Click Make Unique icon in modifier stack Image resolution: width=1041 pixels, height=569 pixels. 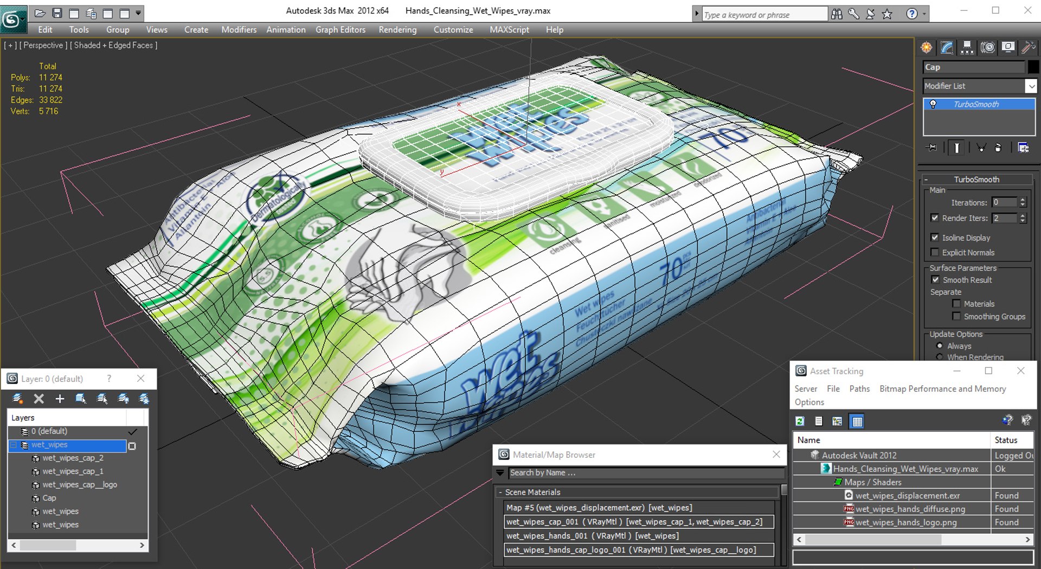click(981, 148)
